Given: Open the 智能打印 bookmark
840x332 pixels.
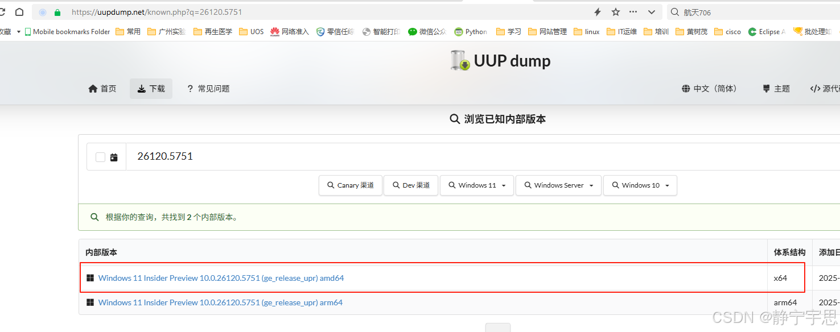Looking at the screenshot, I should click(x=381, y=32).
